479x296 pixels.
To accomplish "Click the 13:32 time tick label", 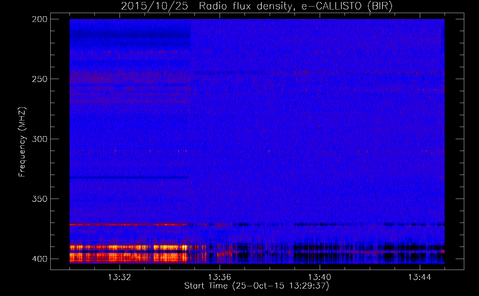I will 120,277.
